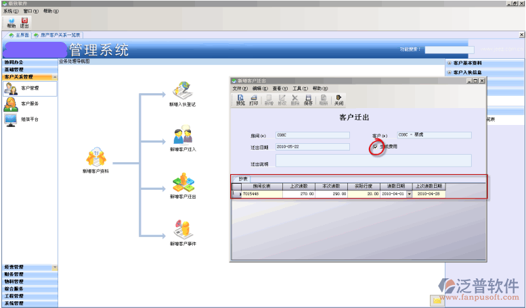The width and height of the screenshot is (526, 308).
Task: Click 保存 save icon in dialog toolbar
Action: coord(308,100)
